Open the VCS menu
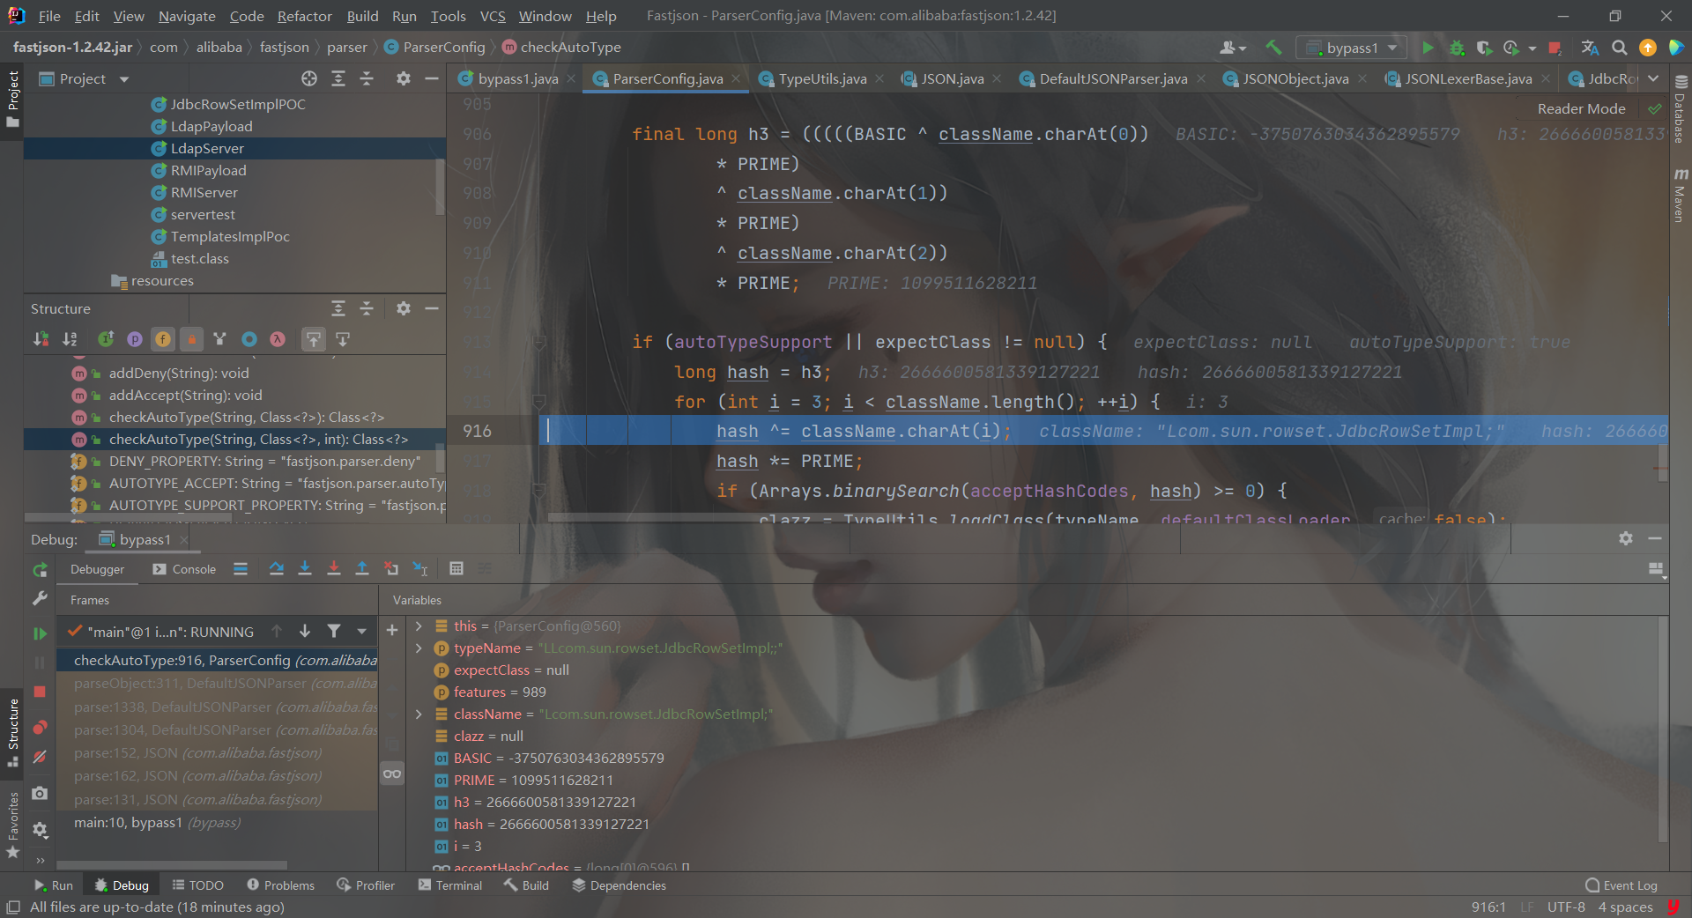This screenshot has height=918, width=1692. click(493, 16)
